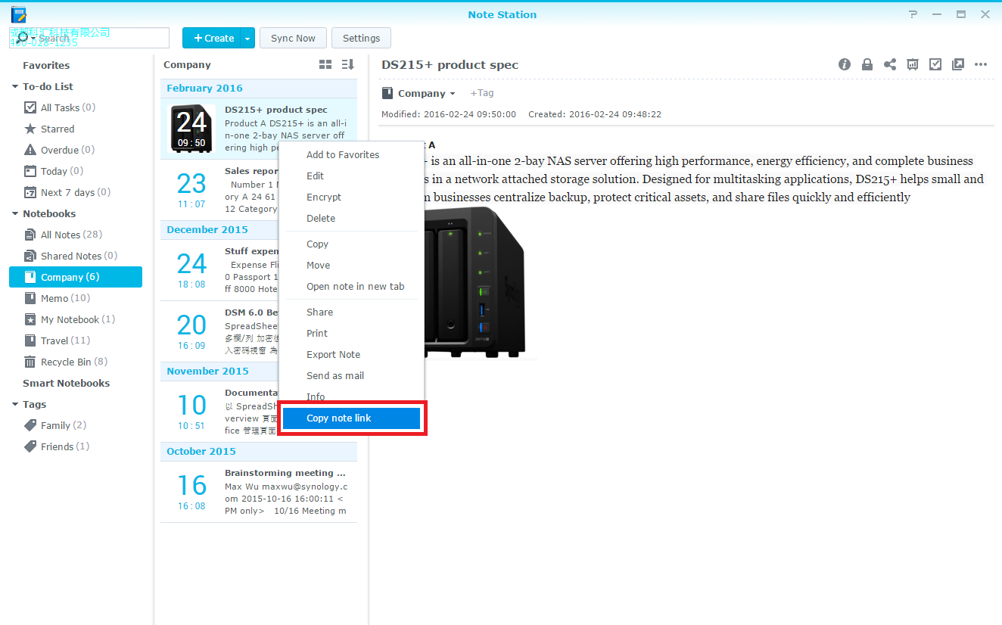The image size is (1002, 625).
Task: Open the Starred tasks list
Action: pos(76,129)
